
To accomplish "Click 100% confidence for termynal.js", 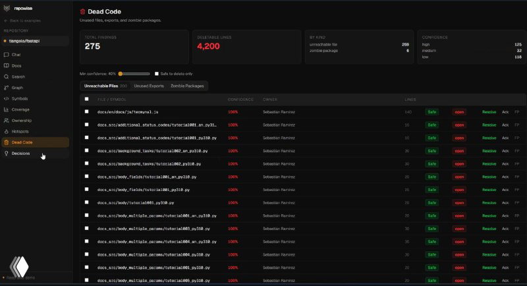I will [233, 112].
